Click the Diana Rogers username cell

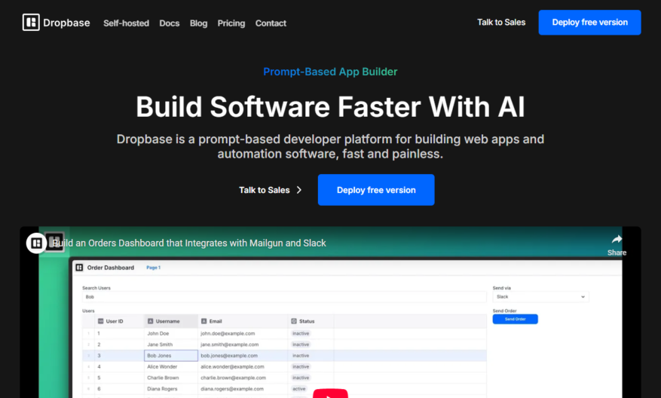(171, 389)
